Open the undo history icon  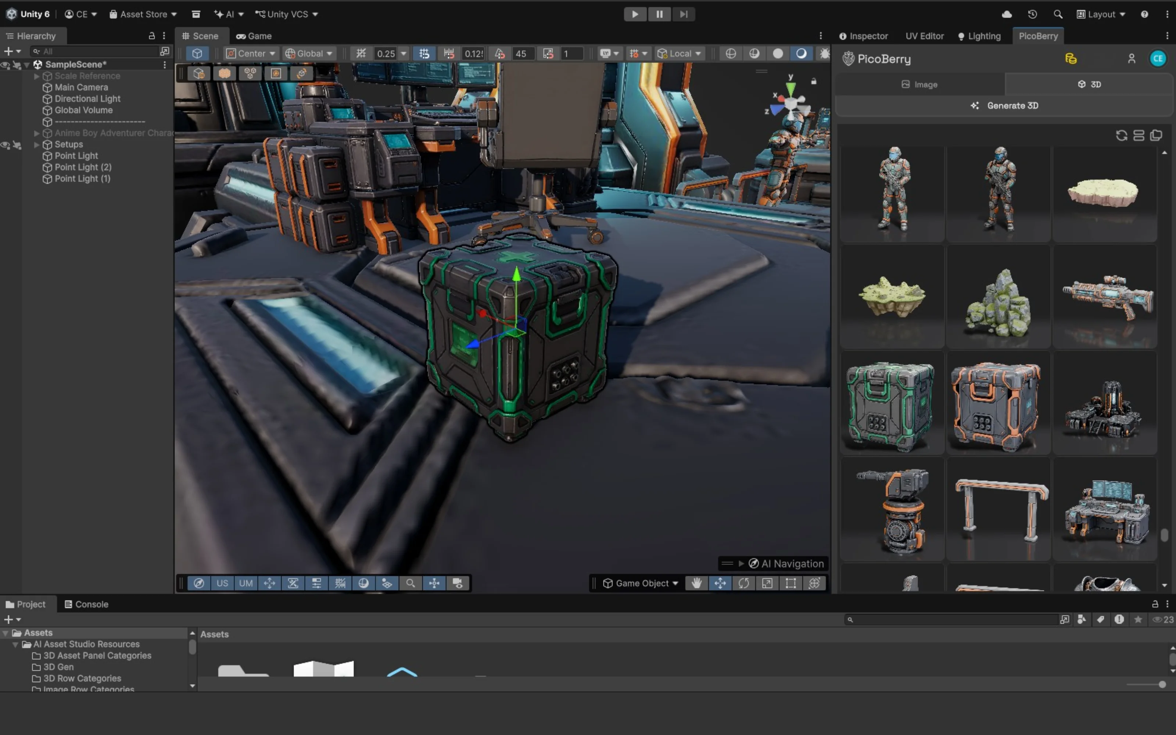coord(1033,14)
